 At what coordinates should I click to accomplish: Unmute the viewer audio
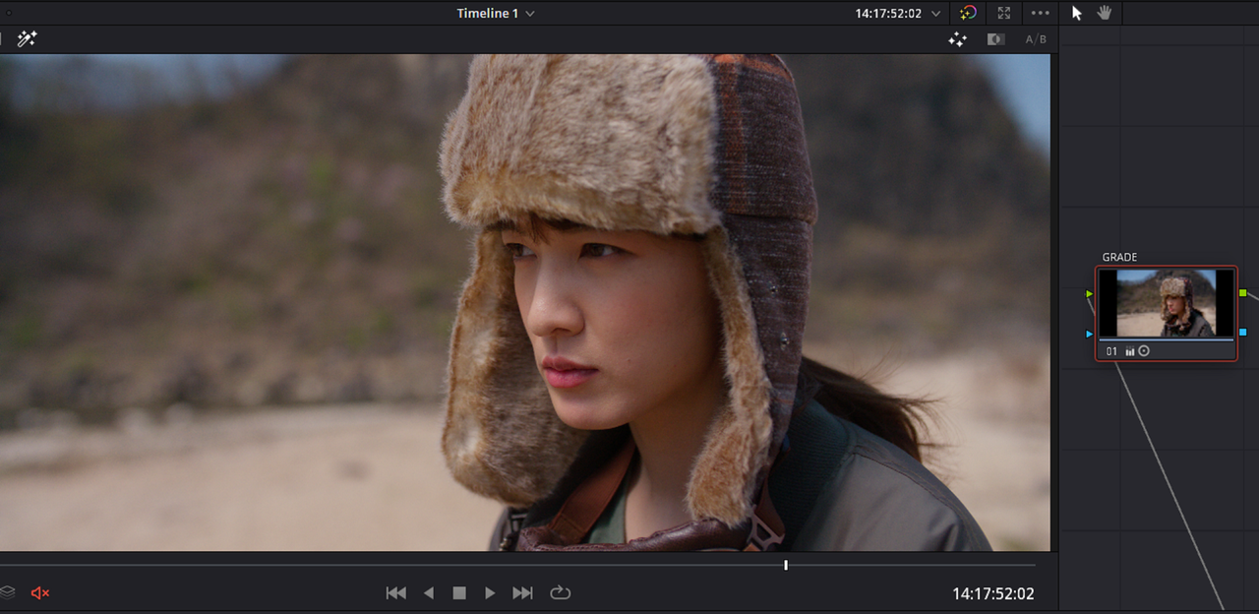pyautogui.click(x=40, y=592)
